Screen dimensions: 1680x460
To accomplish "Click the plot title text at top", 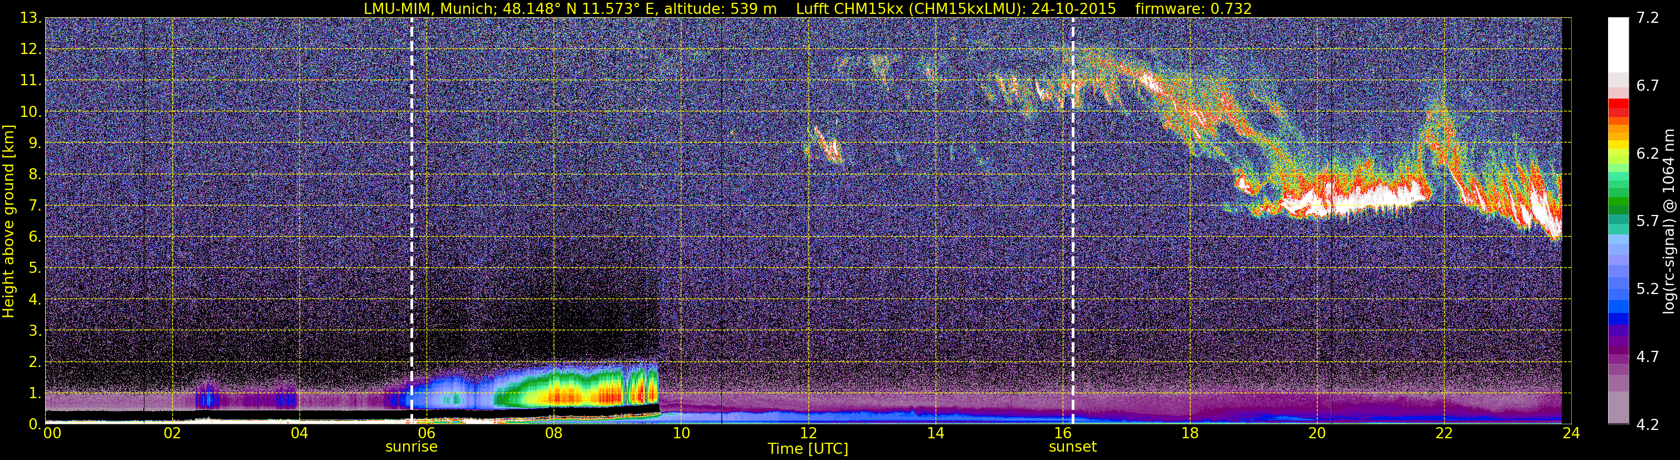I will tap(807, 8).
